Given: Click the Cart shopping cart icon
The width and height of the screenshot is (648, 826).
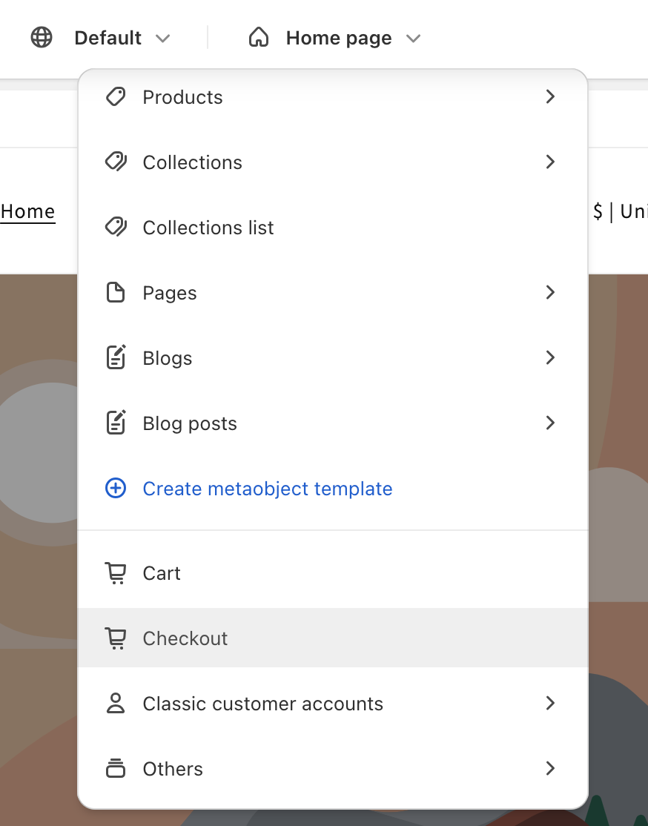Looking at the screenshot, I should coord(116,573).
